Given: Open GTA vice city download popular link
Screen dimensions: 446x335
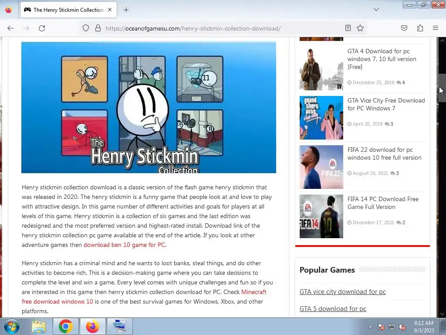Looking at the screenshot, I should click(x=342, y=292).
